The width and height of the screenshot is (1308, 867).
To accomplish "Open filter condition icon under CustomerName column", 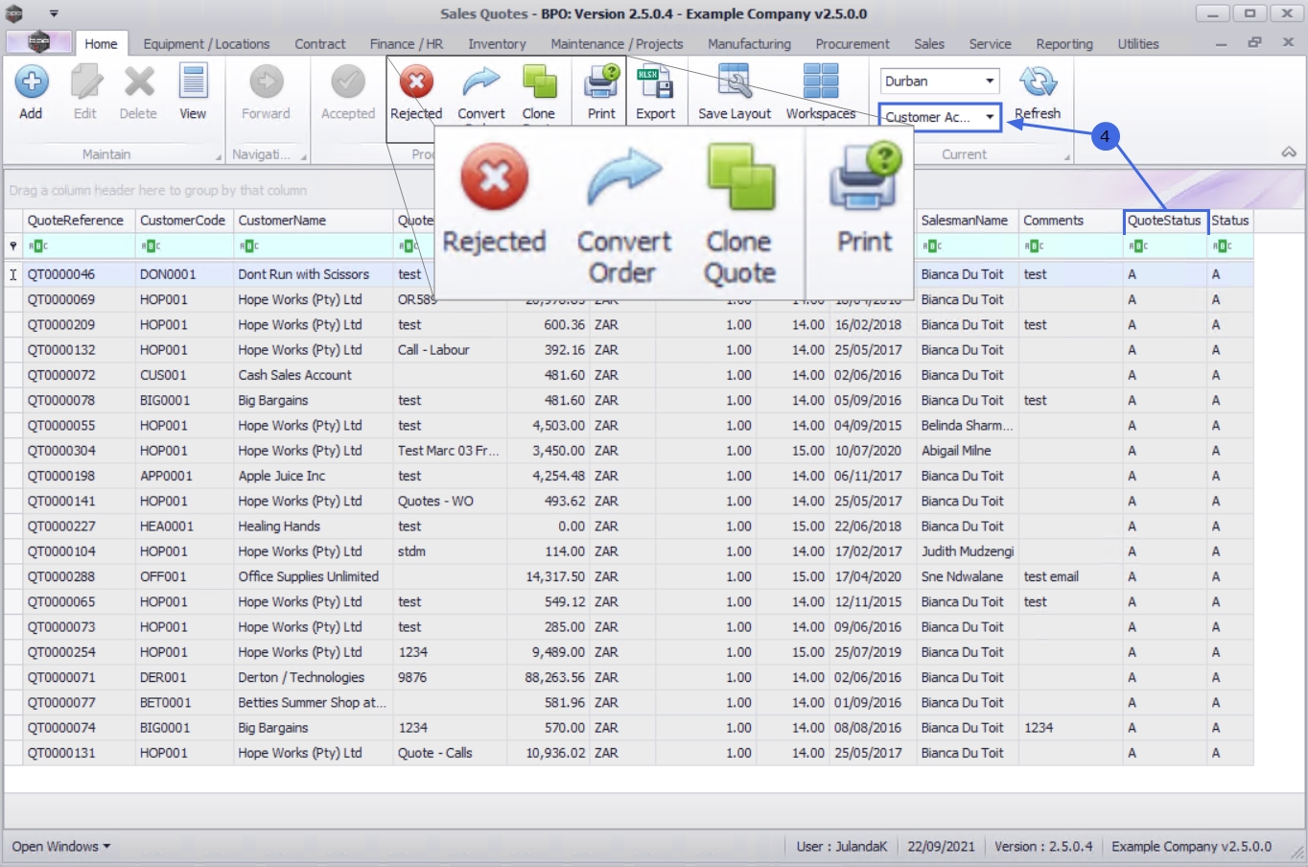I will [248, 246].
